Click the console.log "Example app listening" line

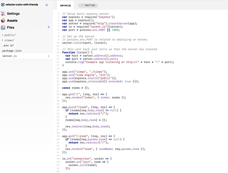[x=120, y=62]
